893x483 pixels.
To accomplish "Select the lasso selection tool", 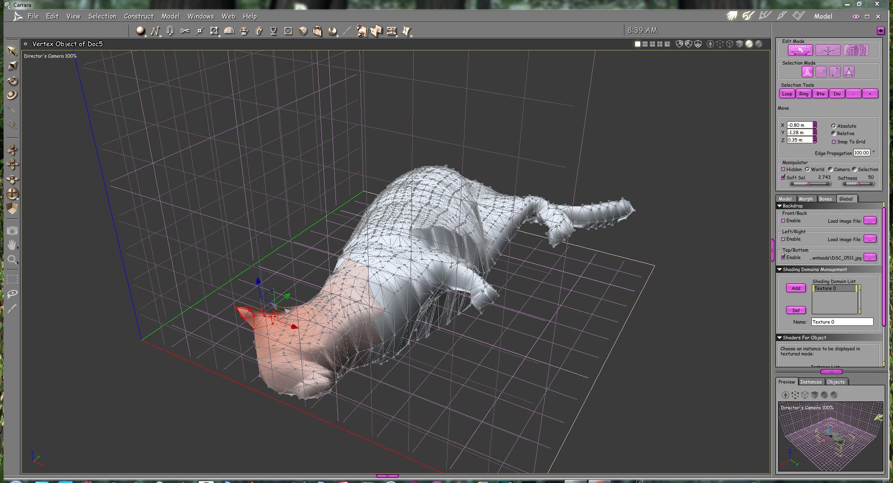I will point(12,294).
